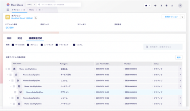Toggle the オプション filter checkbox
This screenshot has height=111, width=190.
(28, 45)
